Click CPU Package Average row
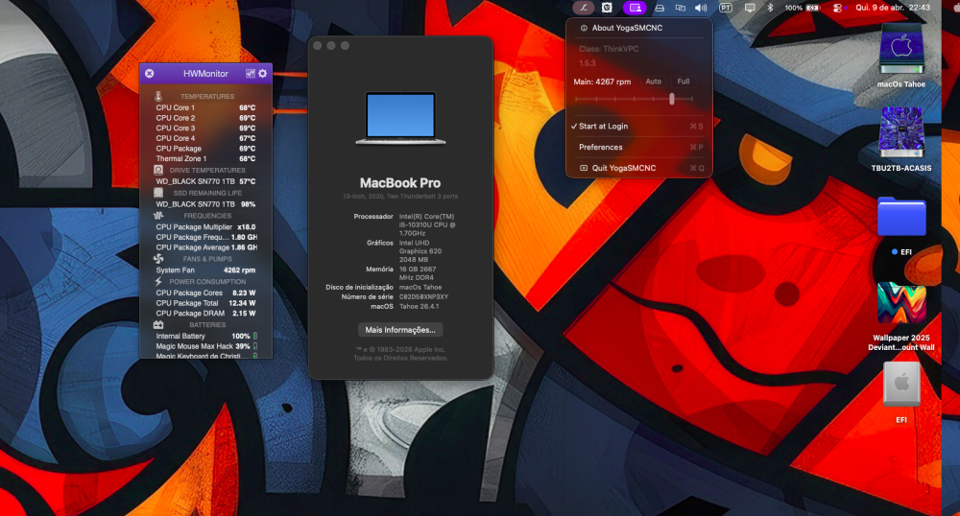Image resolution: width=960 pixels, height=516 pixels. click(x=205, y=247)
